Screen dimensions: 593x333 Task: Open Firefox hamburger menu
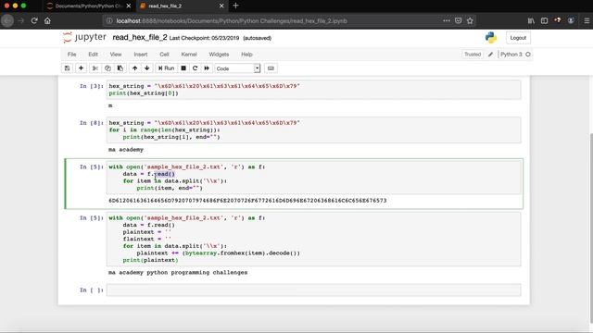(x=587, y=20)
